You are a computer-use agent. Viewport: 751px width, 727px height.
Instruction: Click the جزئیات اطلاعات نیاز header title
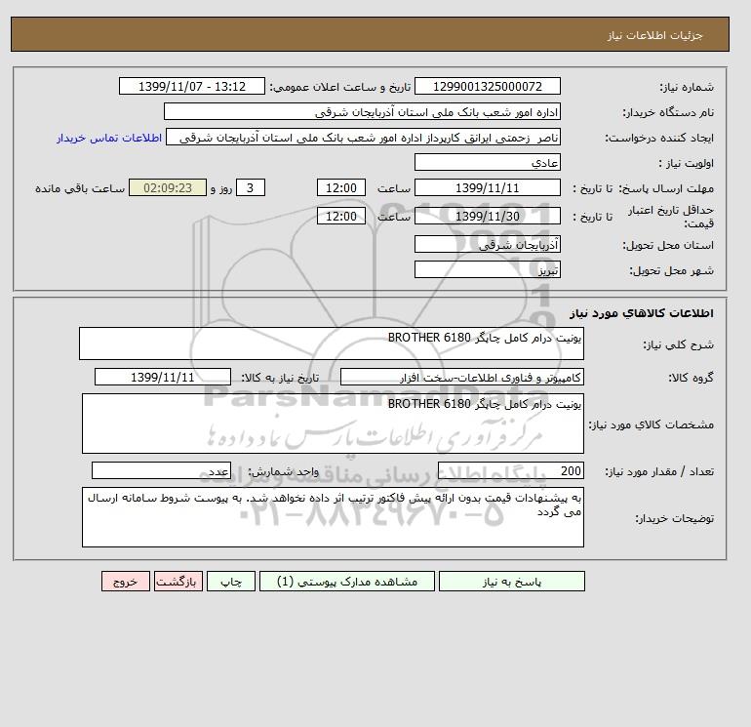[655, 35]
